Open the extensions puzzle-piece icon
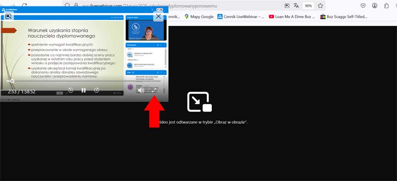This screenshot has width=397, height=181. [x=387, y=5]
